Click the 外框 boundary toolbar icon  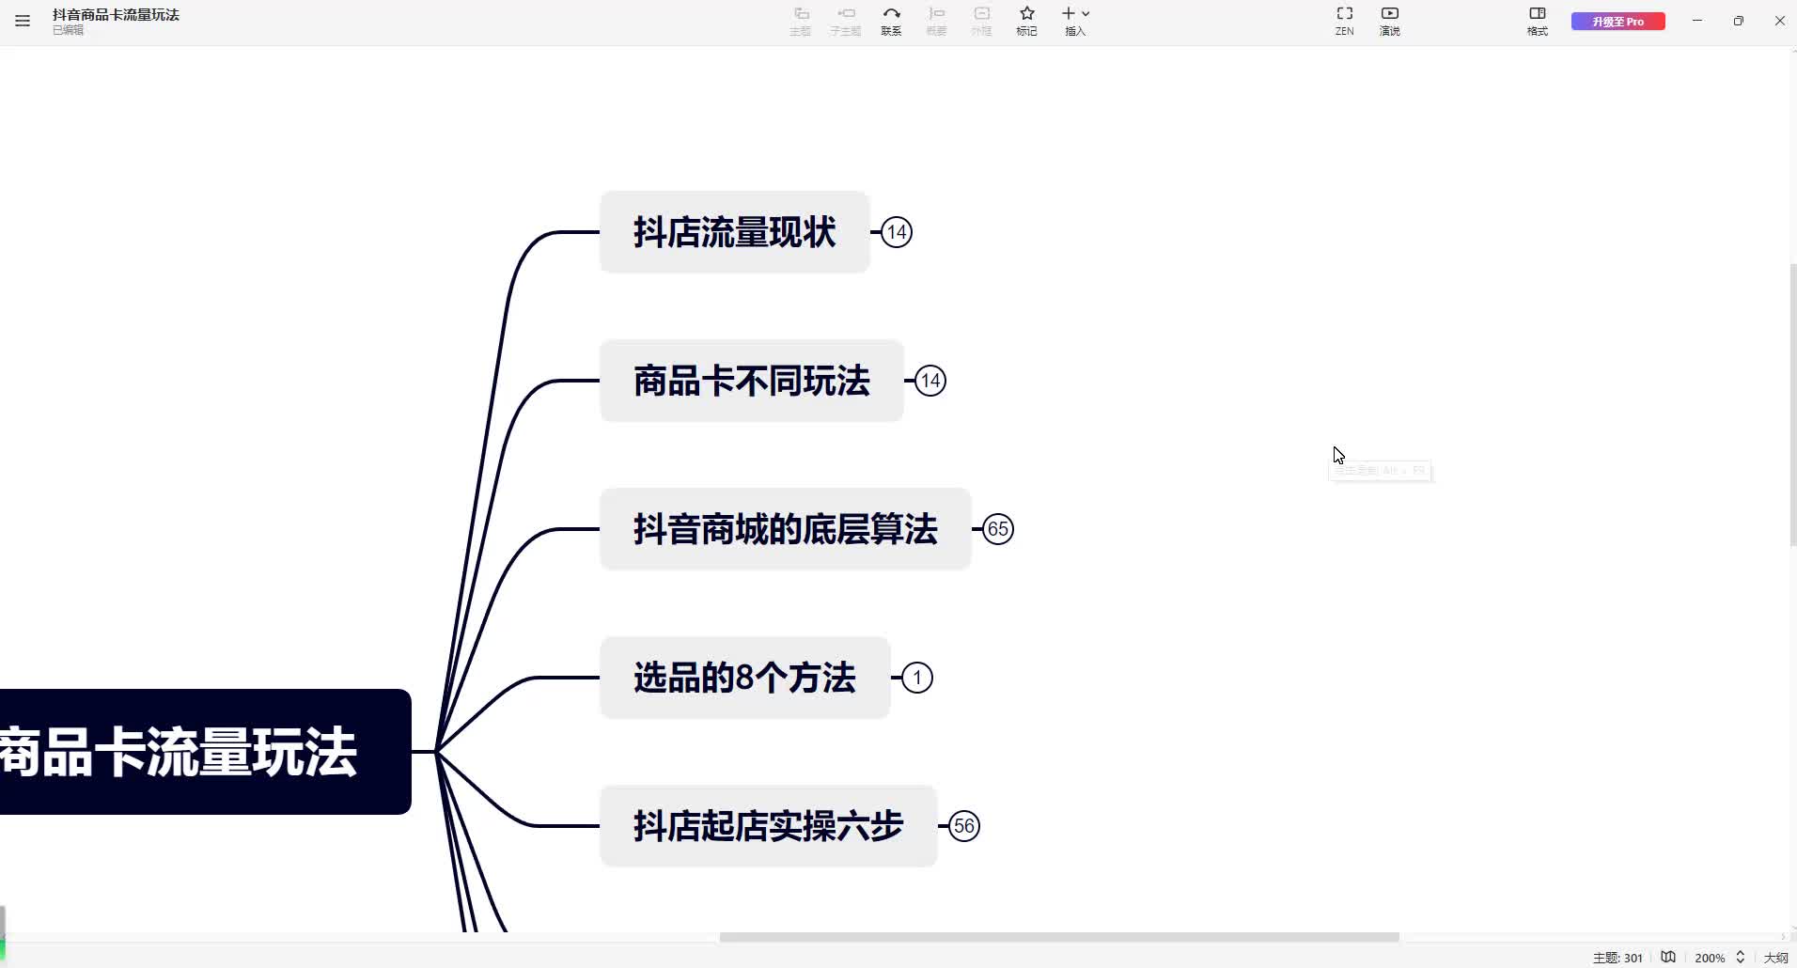coord(981,21)
